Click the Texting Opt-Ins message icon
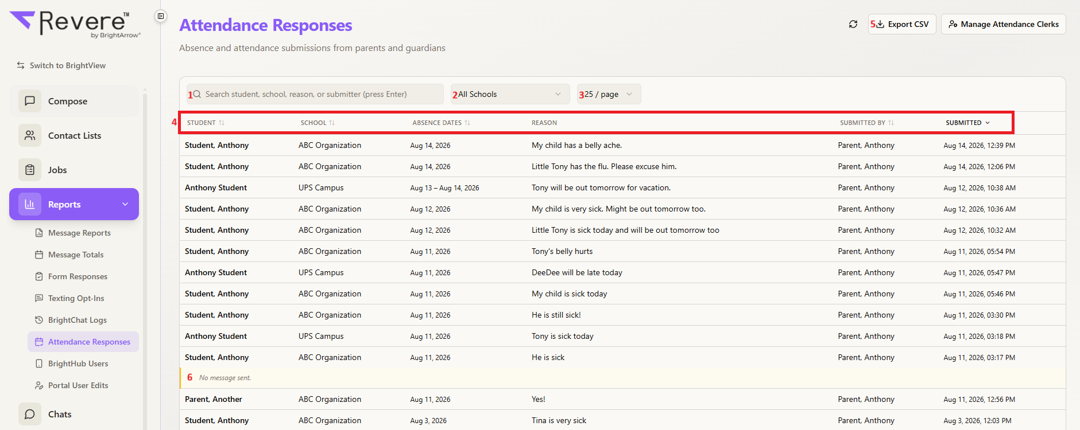Viewport: 1080px width, 430px height. pyautogui.click(x=39, y=298)
